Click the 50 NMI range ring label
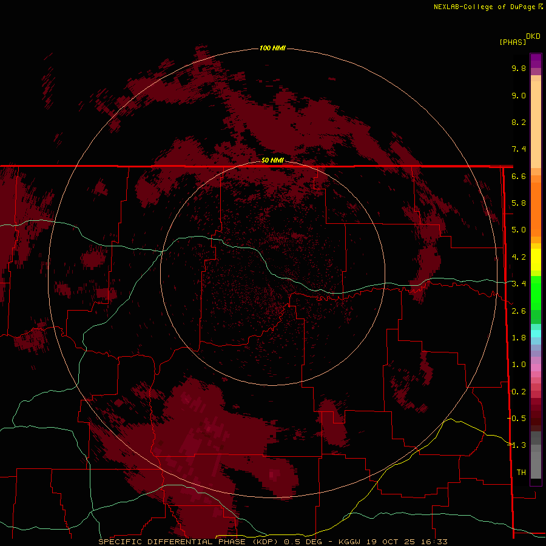This screenshot has height=546, width=546. coord(272,160)
